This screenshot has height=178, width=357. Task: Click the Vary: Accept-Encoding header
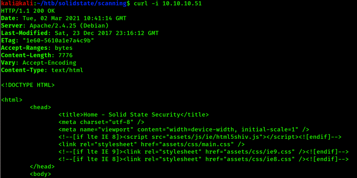(x=39, y=63)
